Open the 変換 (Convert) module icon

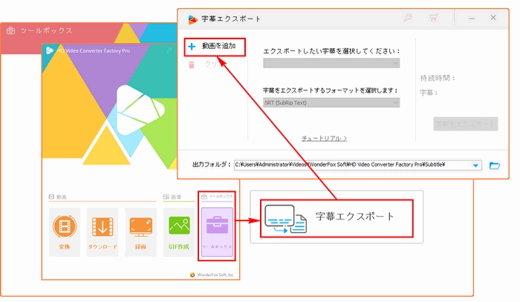coord(65,228)
